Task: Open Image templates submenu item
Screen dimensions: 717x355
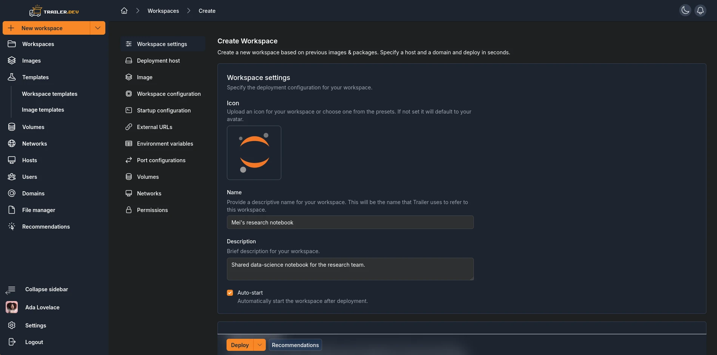Action: point(43,109)
